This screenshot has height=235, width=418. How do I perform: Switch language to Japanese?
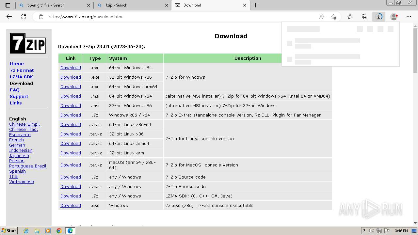19,155
